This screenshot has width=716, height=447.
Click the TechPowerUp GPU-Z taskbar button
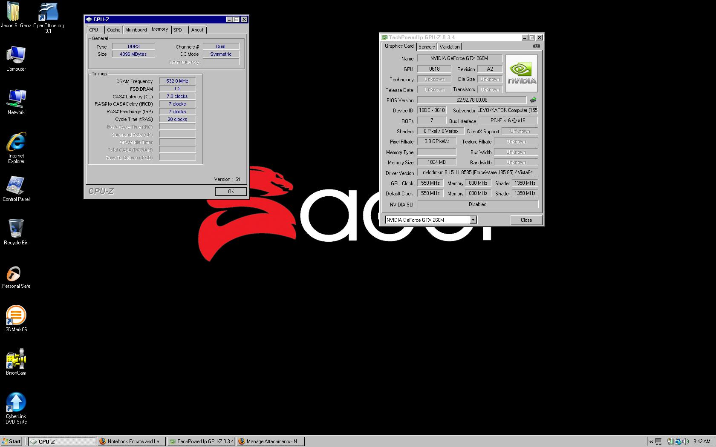point(201,441)
